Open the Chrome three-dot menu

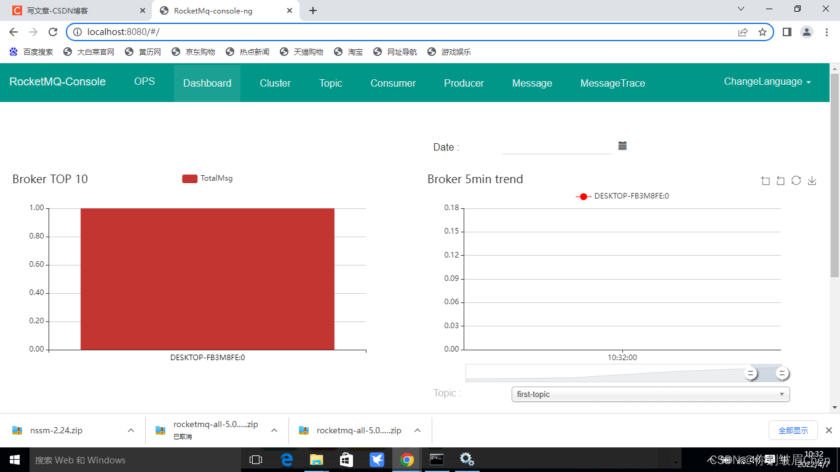(826, 32)
